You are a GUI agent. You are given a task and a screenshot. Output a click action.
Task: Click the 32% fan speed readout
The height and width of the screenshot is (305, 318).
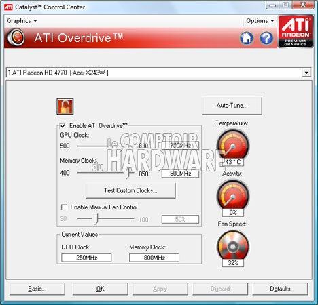point(233,263)
